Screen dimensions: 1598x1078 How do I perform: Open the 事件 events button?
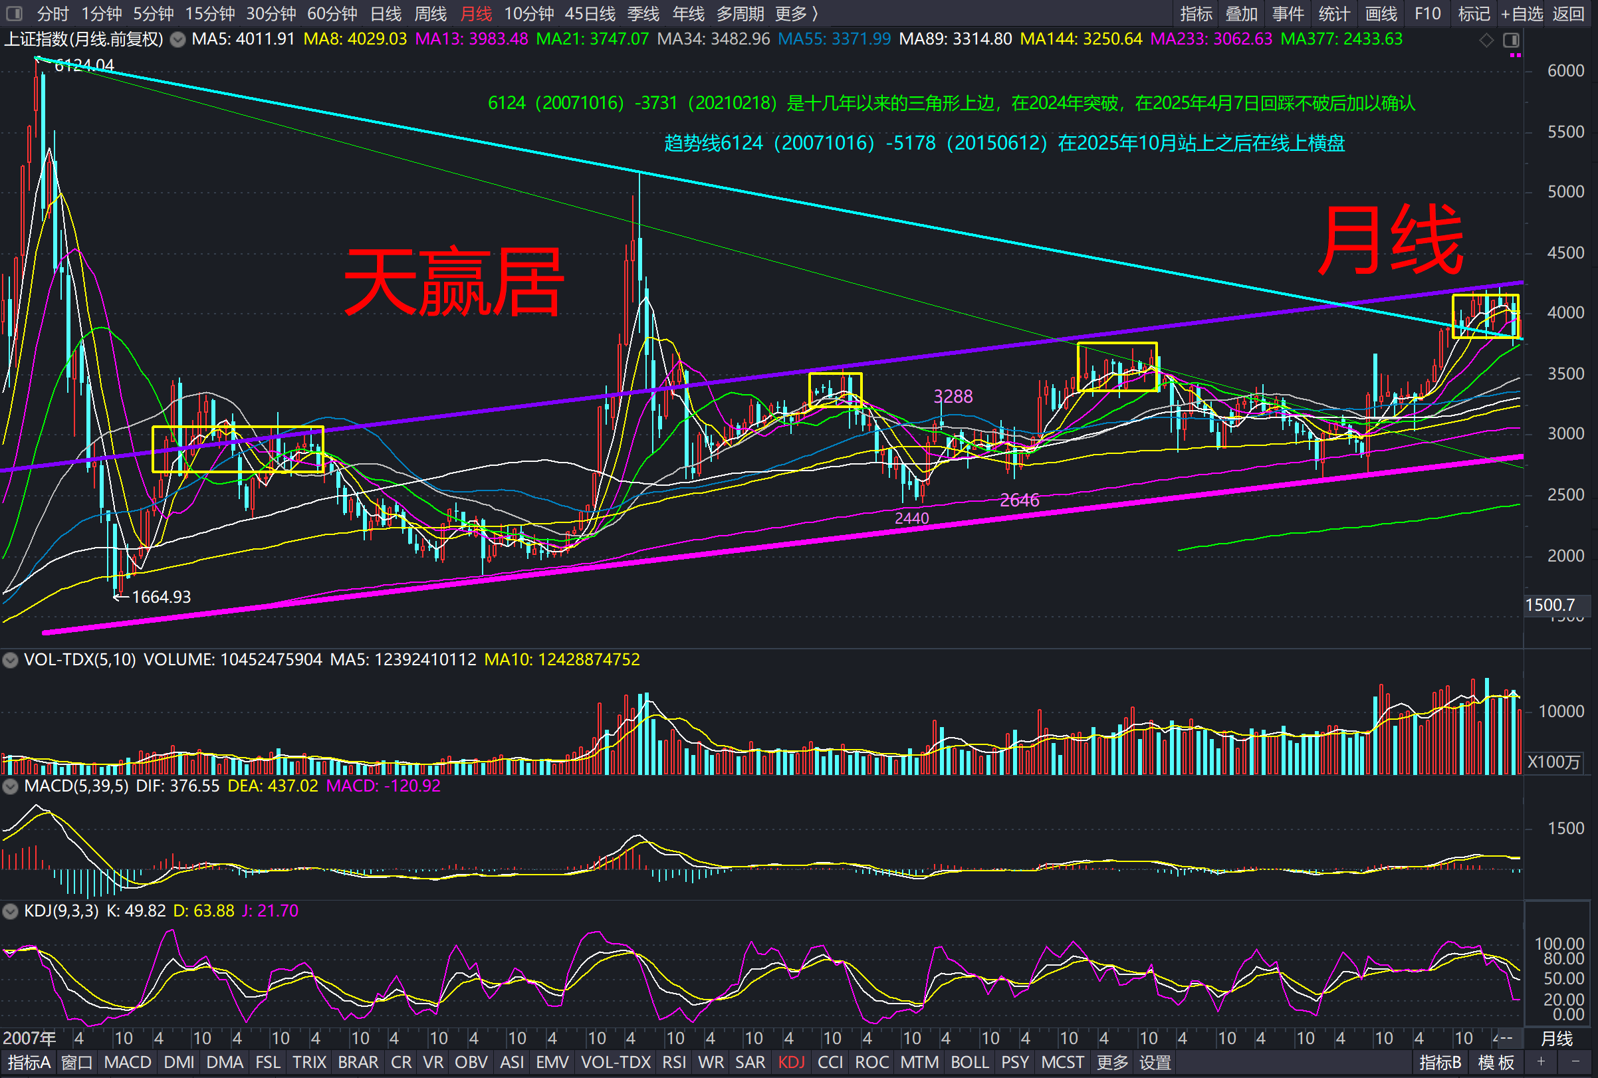coord(1288,14)
